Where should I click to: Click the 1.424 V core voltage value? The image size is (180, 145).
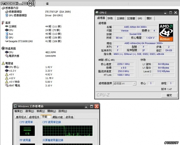coord(150,38)
